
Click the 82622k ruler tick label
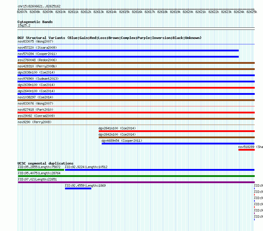tap(214, 12)
